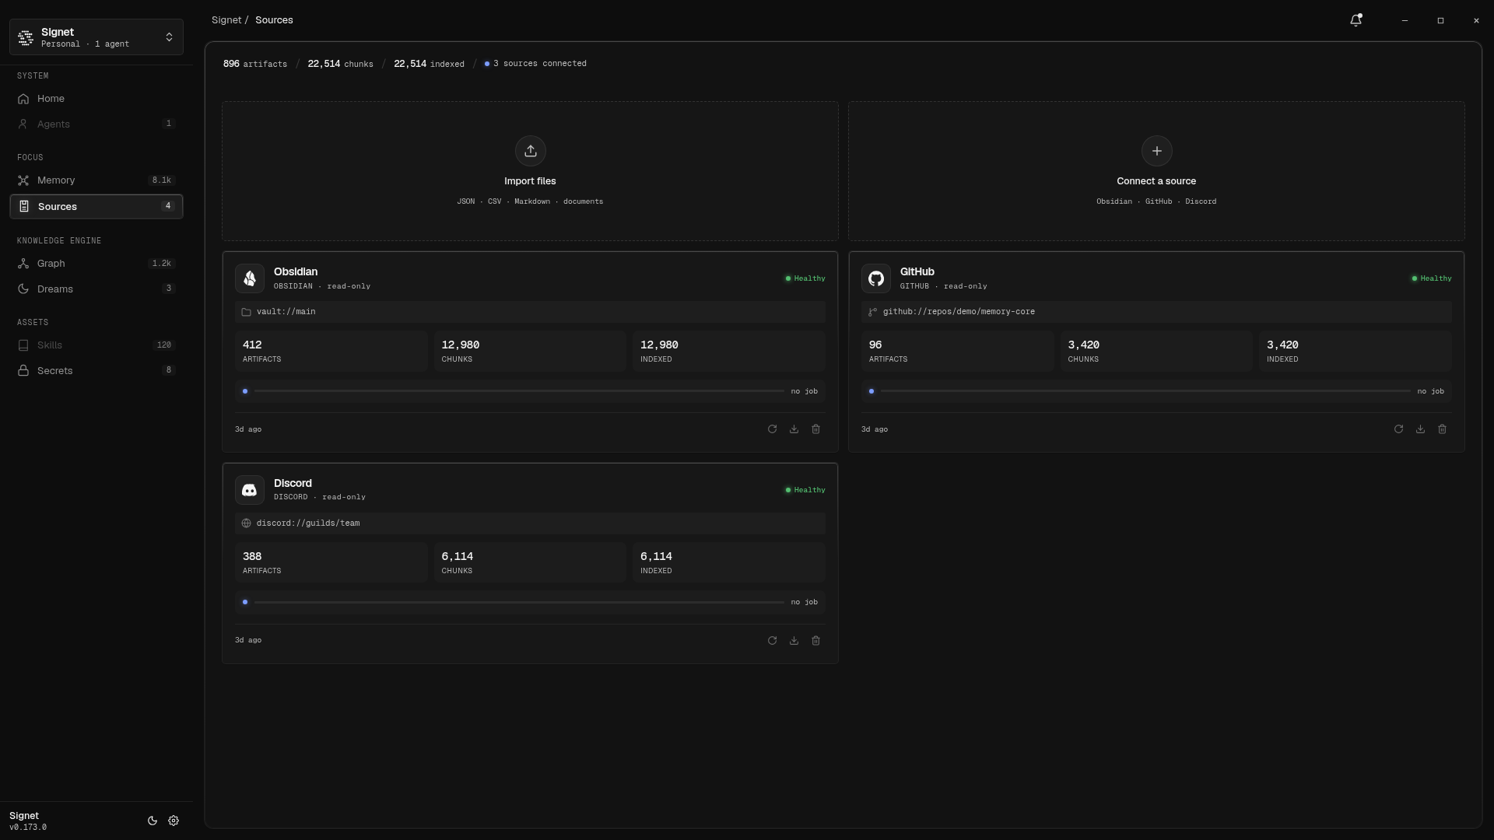
Task: Click the Discord card title
Action: 293,483
